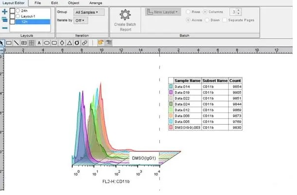Click the light green swatch for Data.012
Screen dimensions: 297x195
(171, 110)
